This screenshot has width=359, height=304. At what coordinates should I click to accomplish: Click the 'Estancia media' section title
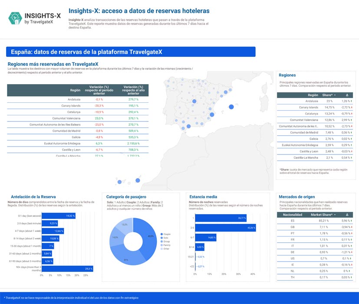[x=203, y=197]
